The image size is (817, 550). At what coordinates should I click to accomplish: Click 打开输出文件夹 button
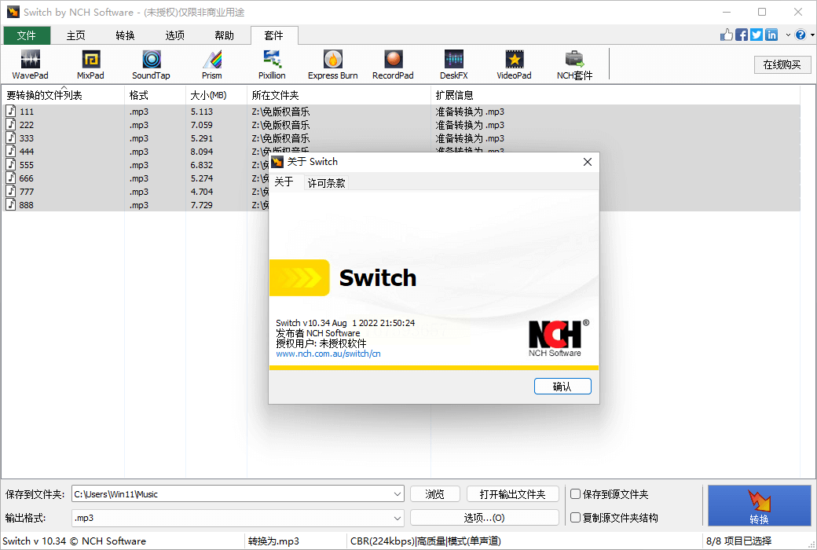(512, 493)
